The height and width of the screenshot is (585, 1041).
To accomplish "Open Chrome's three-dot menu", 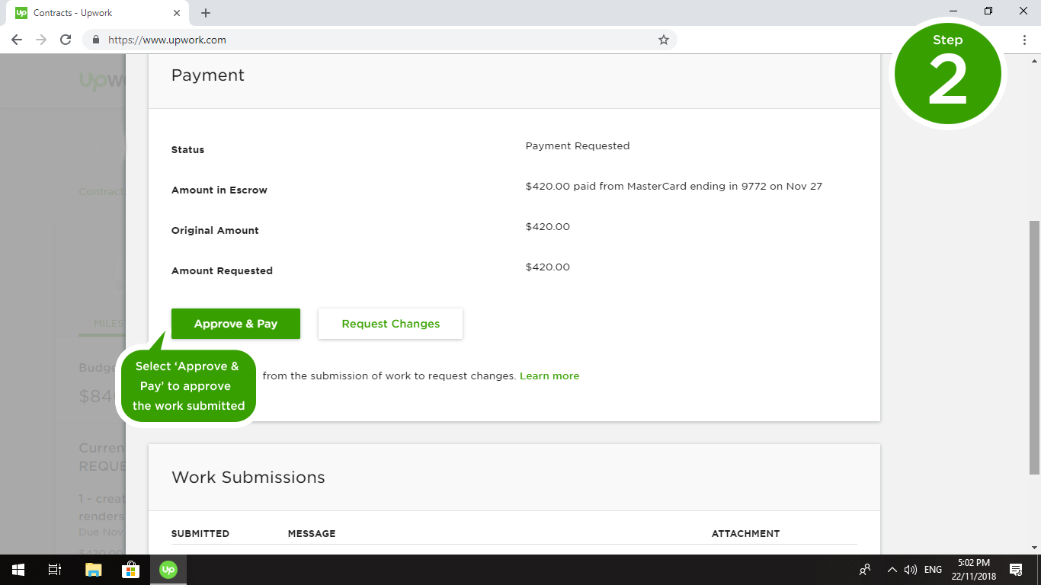I will [x=1024, y=40].
